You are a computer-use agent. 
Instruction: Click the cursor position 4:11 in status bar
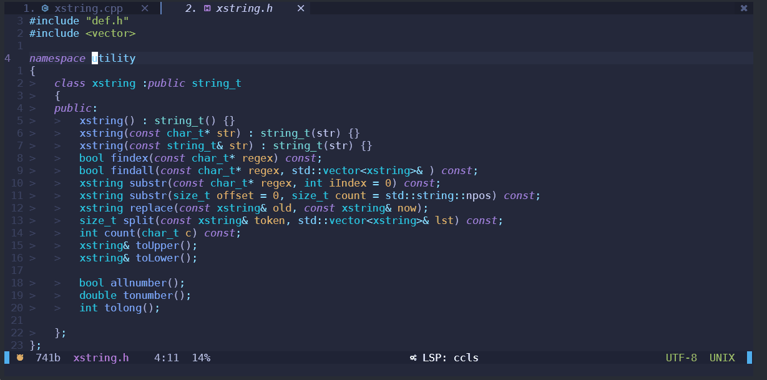coord(167,358)
